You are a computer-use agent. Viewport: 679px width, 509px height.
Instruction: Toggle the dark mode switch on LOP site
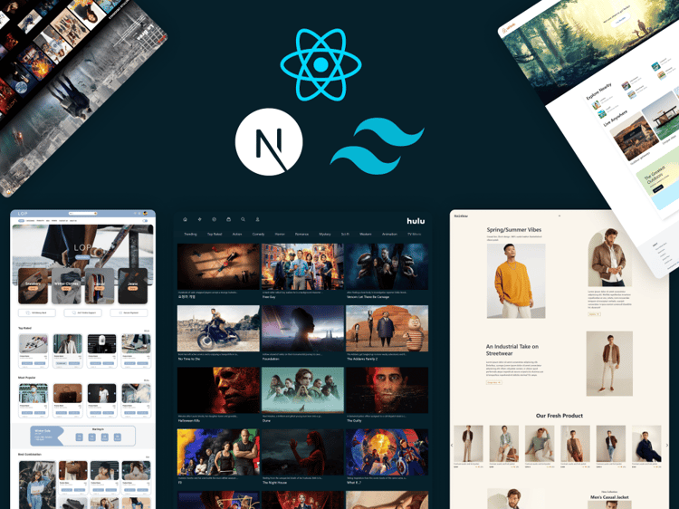point(145,220)
